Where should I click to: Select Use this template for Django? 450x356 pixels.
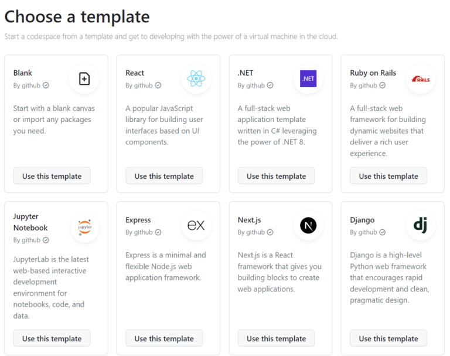(x=388, y=338)
